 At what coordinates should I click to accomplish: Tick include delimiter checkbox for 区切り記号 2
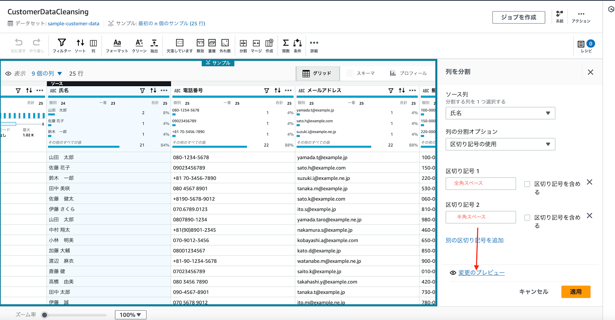point(527,218)
